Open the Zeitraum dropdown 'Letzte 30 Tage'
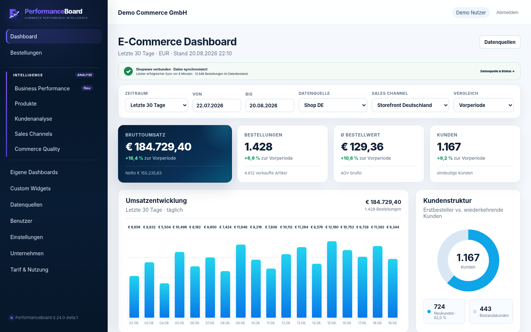Viewport: 531px width, 332px height. pos(157,105)
